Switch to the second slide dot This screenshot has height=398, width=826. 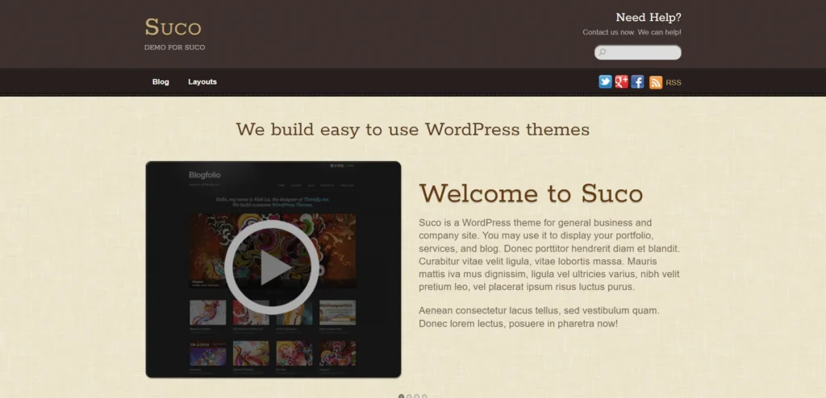point(409,396)
